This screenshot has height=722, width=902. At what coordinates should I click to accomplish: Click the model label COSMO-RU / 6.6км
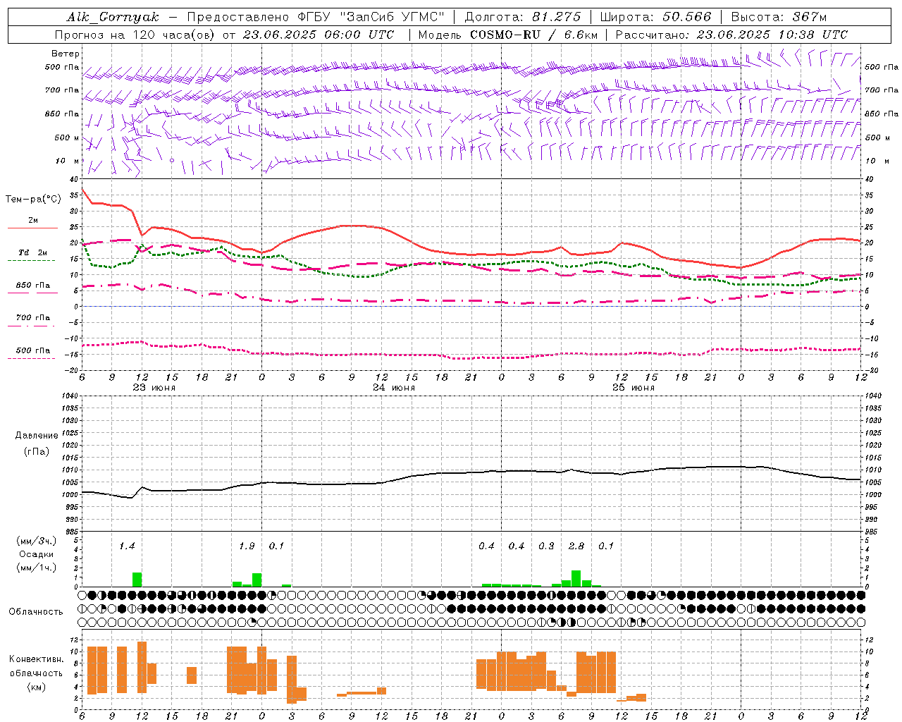point(533,35)
